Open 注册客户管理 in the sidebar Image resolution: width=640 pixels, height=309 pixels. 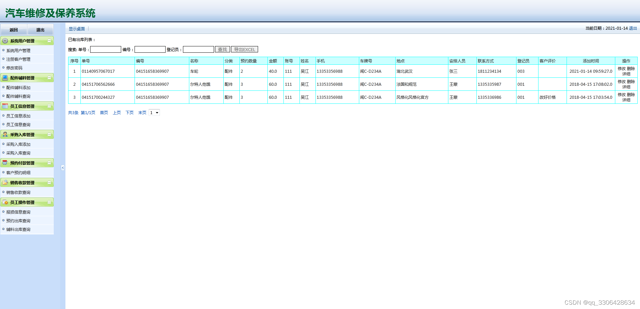tap(18, 59)
